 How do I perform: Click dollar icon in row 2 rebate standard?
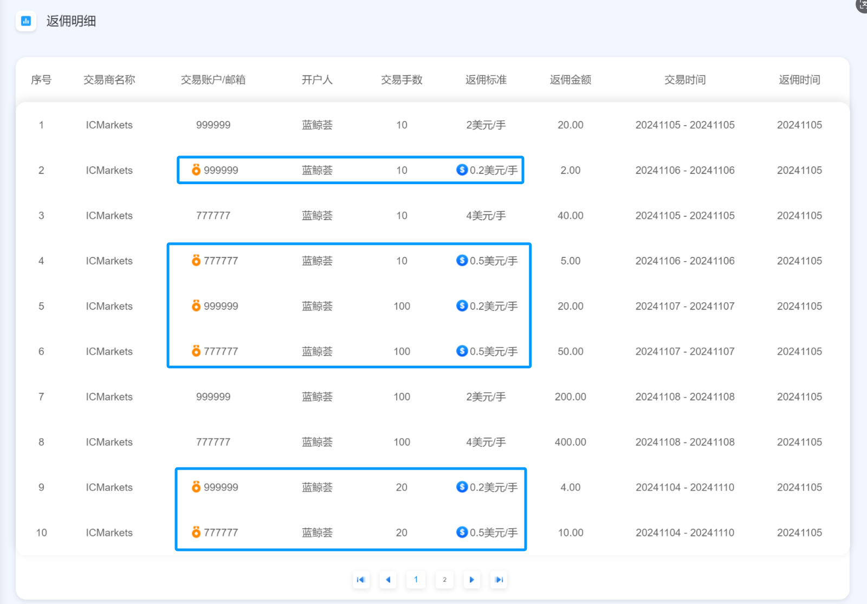click(462, 170)
